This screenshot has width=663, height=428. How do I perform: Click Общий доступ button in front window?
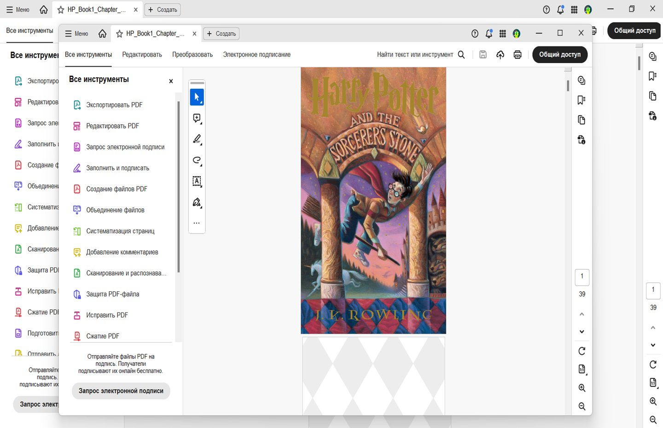[560, 55]
